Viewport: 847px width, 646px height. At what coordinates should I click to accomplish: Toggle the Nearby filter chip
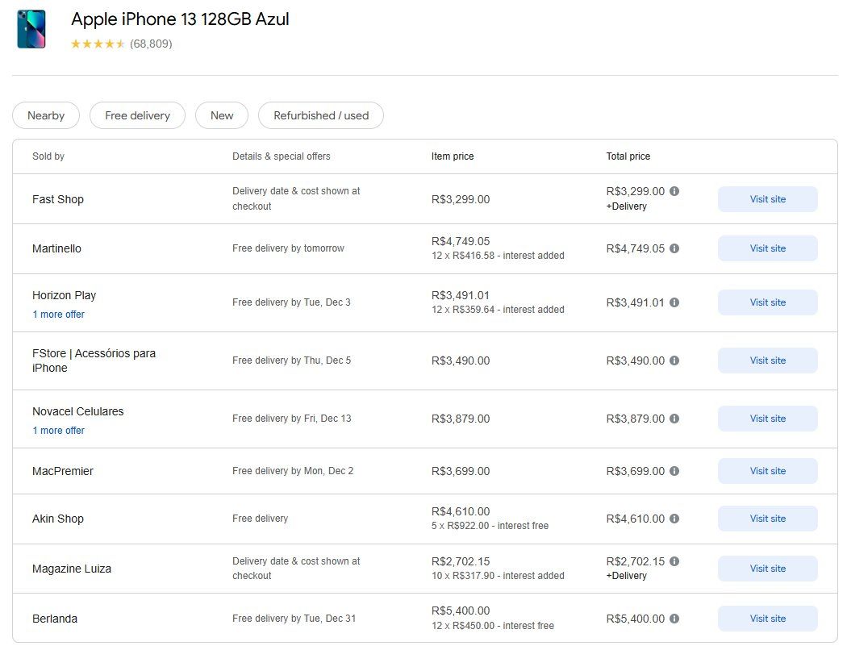46,115
